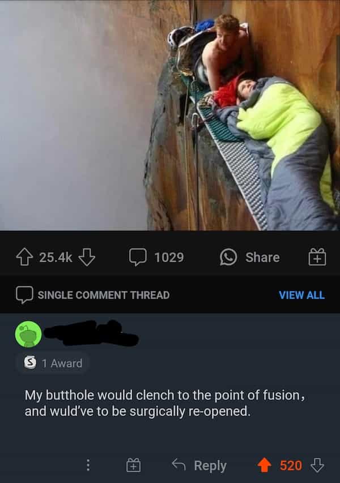340x483 pixels.
Task: Give an award to the comment
Action: 134,465
